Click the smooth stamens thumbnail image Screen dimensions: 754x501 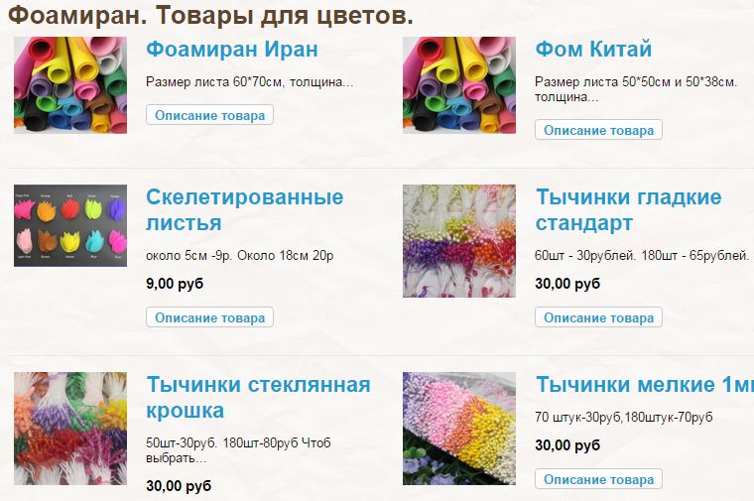point(459,241)
